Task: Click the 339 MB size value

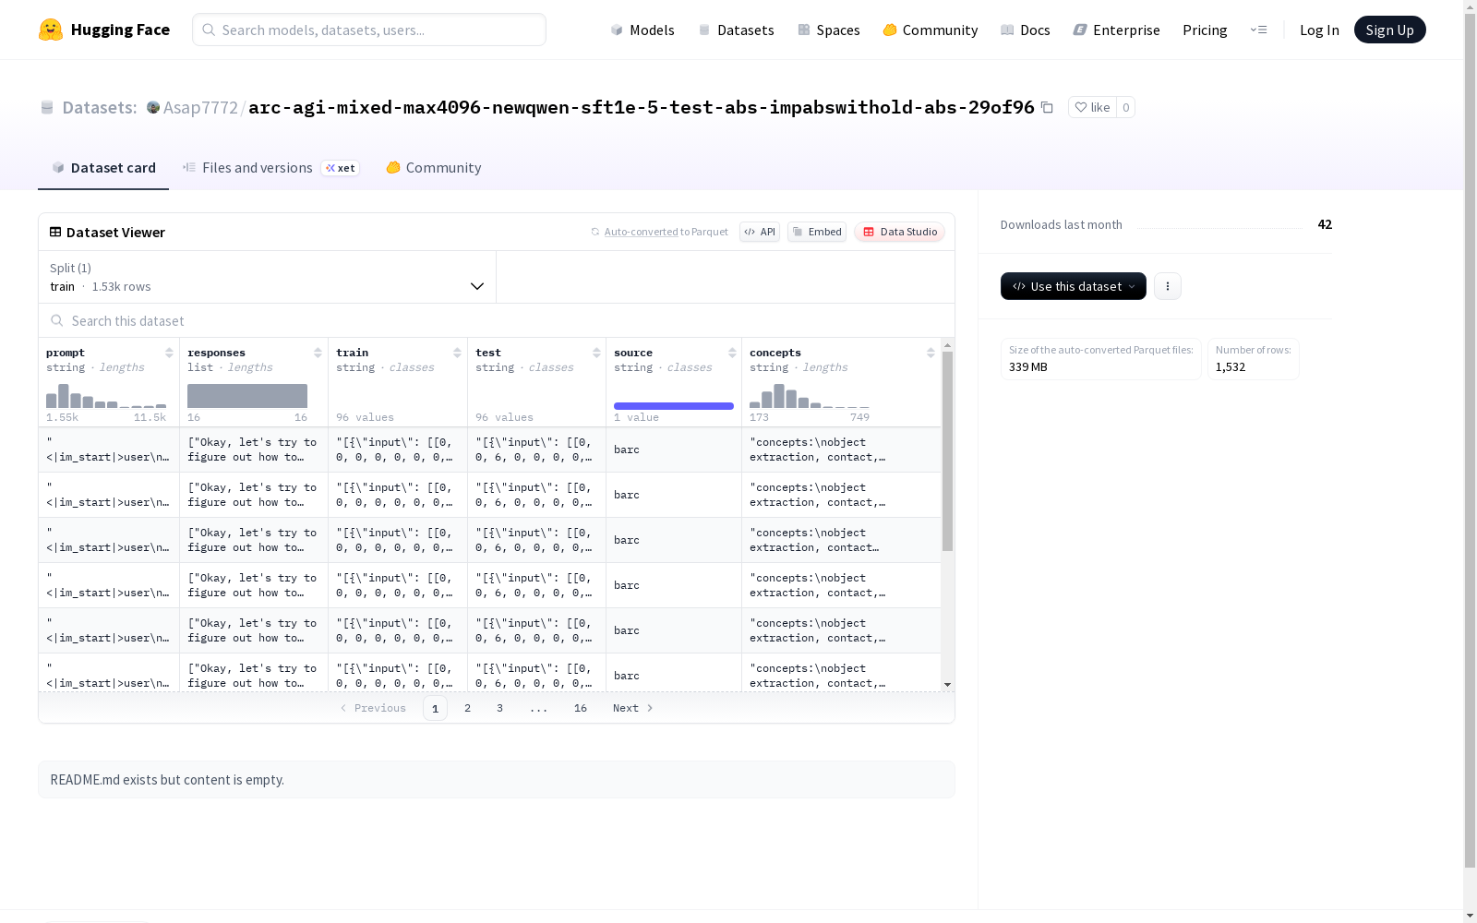Action: 1028,366
